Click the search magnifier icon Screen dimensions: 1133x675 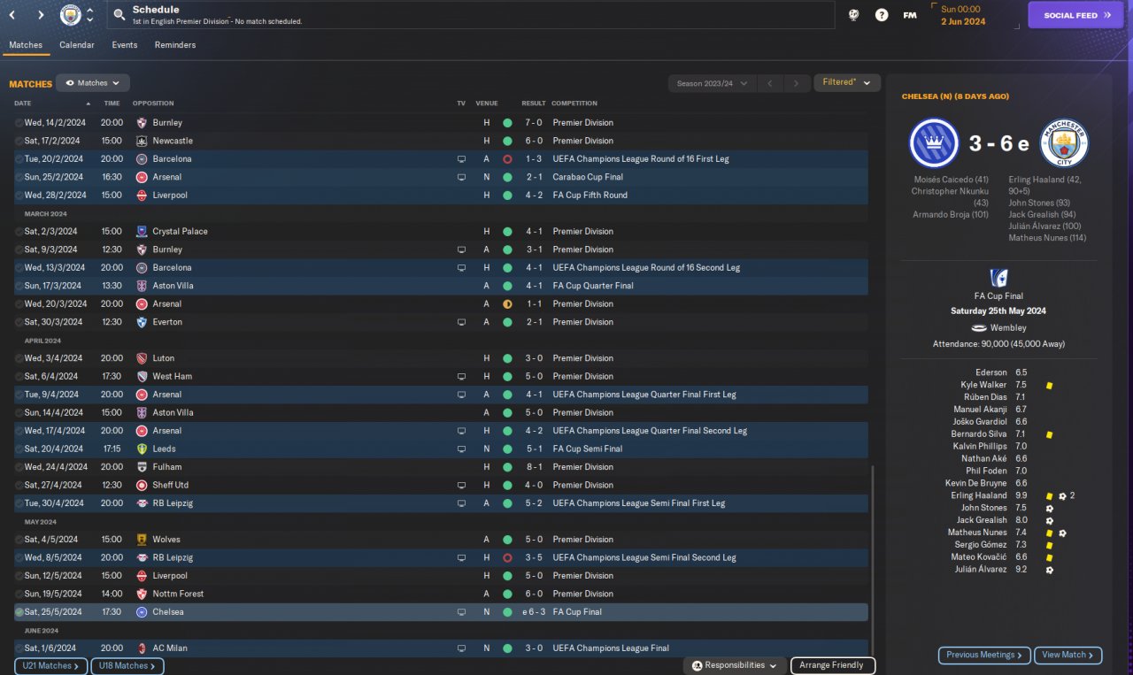119,15
